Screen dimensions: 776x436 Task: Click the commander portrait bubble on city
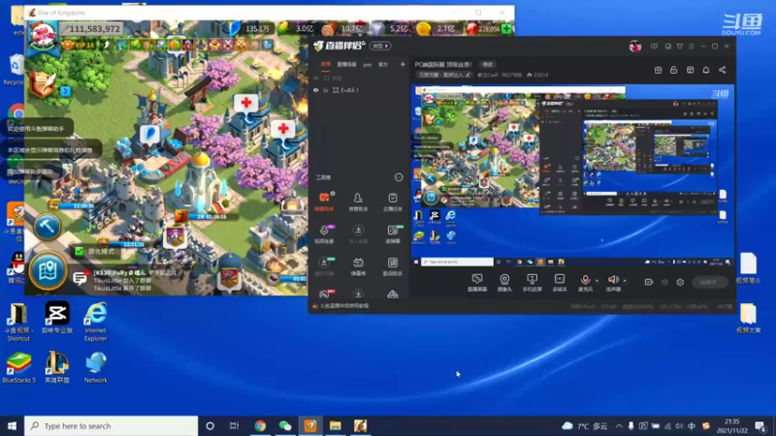click(x=175, y=236)
